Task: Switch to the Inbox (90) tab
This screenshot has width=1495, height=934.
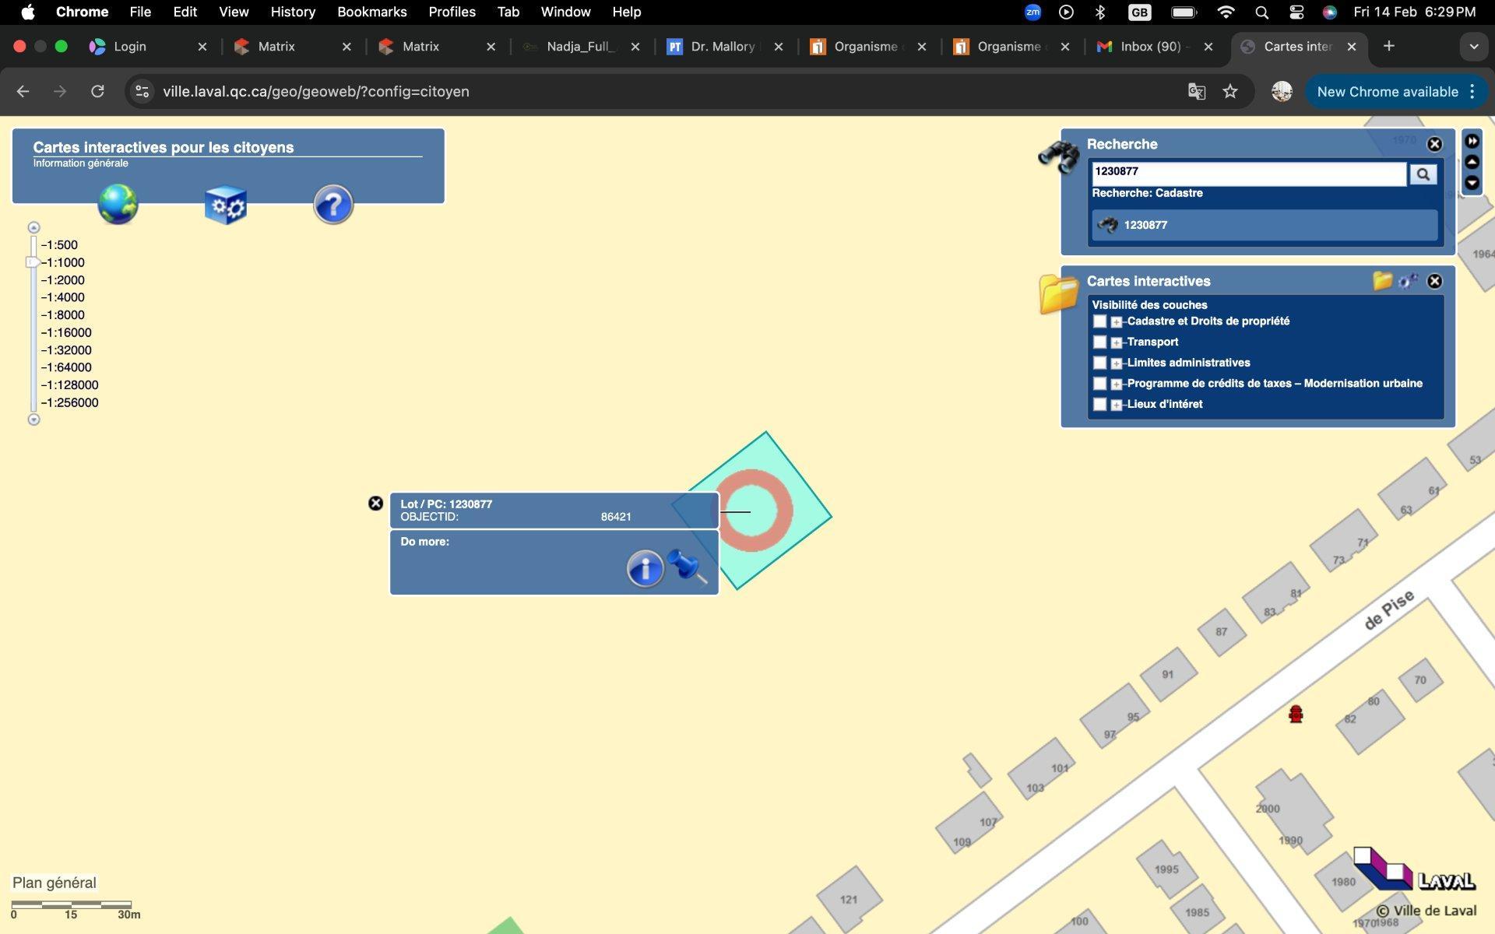Action: tap(1149, 47)
